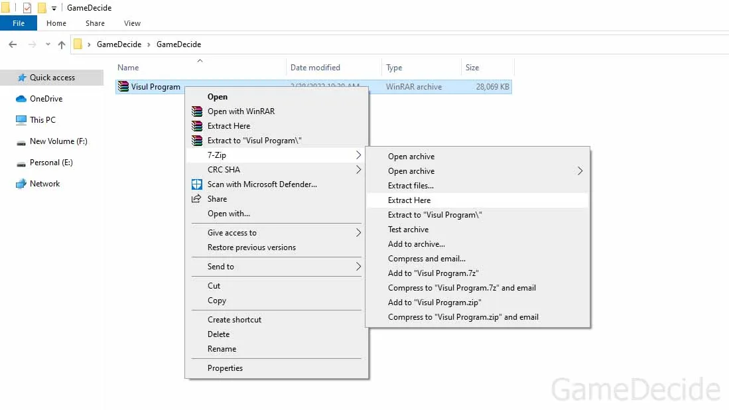Viewport: 729px width, 410px height.
Task: Open the Quick Access Toolbar customize dropdown
Action: (x=54, y=9)
